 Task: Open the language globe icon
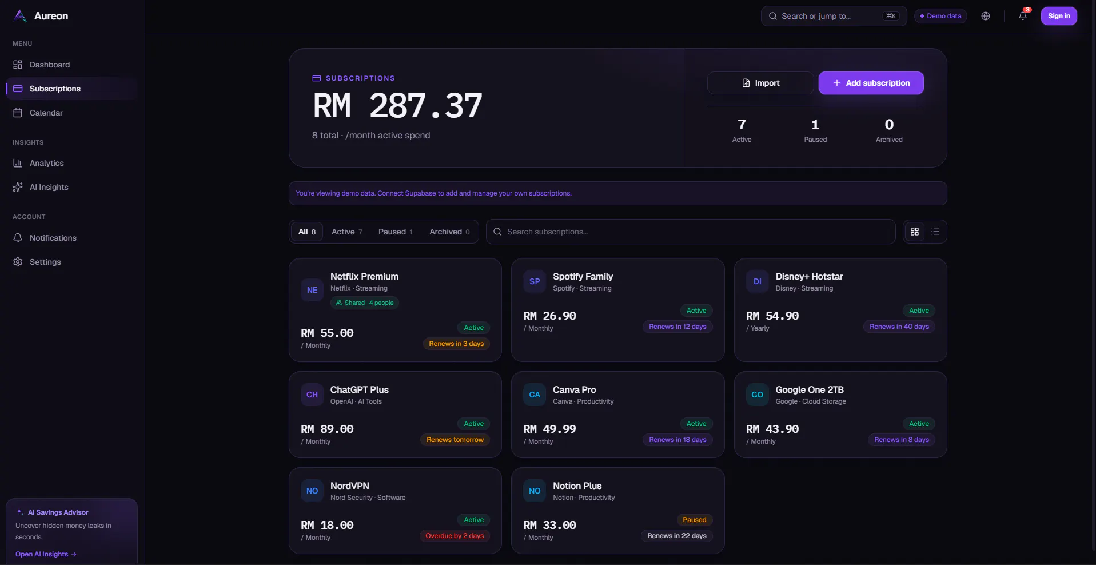click(x=986, y=16)
